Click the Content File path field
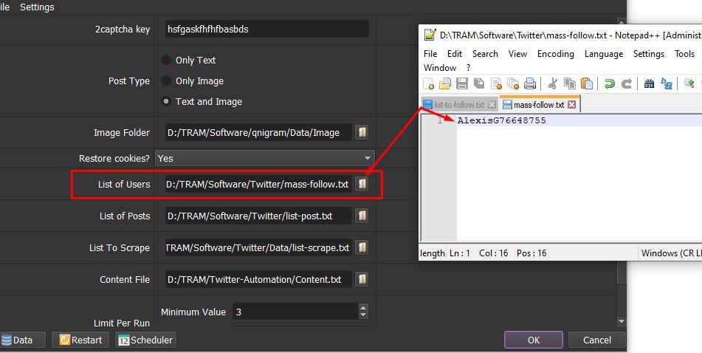The image size is (702, 353). coord(259,279)
